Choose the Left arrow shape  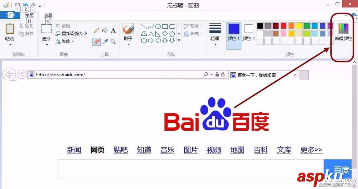click(158, 41)
